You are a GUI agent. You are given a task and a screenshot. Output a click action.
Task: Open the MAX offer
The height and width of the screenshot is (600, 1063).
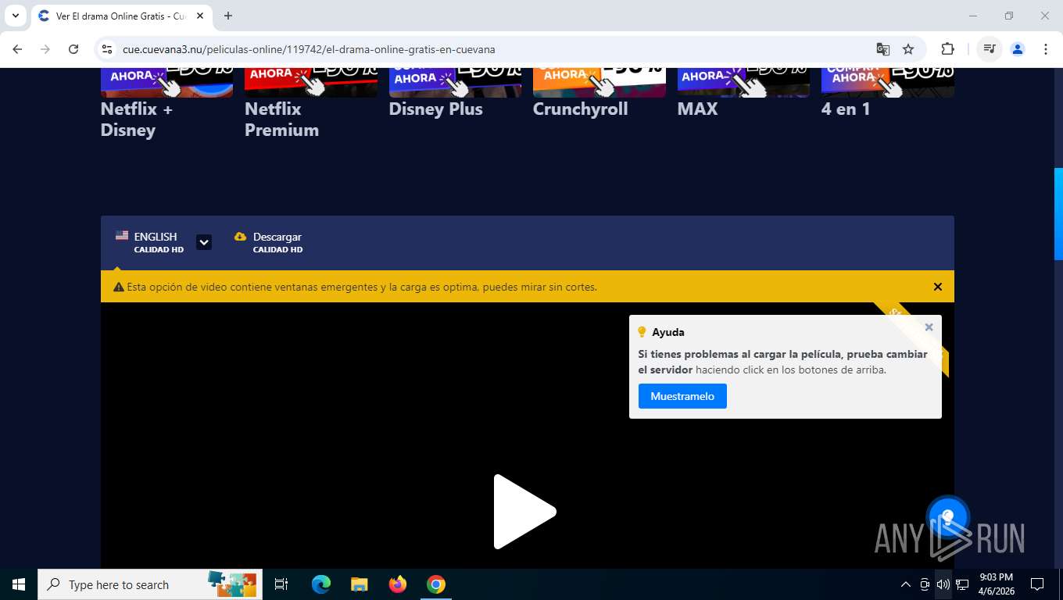coord(697,109)
